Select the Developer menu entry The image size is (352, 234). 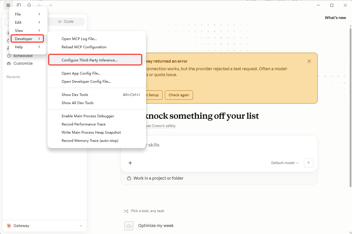pos(28,39)
